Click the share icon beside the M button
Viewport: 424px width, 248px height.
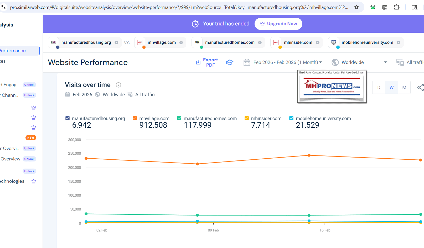pos(420,88)
